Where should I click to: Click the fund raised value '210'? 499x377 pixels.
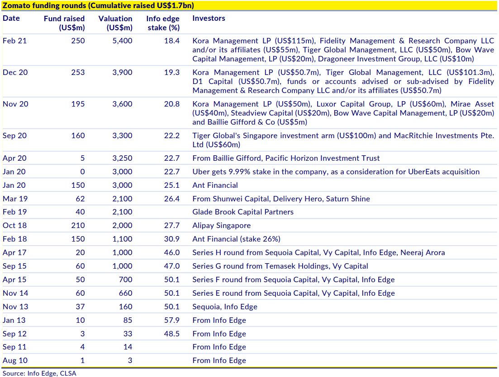pyautogui.click(x=78, y=225)
